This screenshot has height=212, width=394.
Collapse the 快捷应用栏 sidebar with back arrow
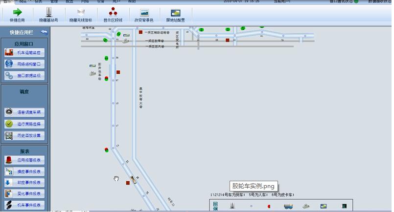(44, 32)
